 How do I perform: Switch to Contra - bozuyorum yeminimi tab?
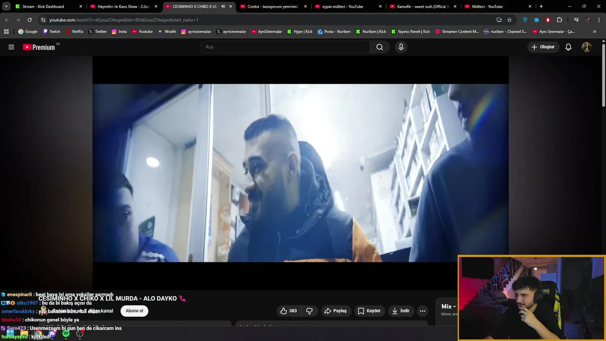coord(272,7)
